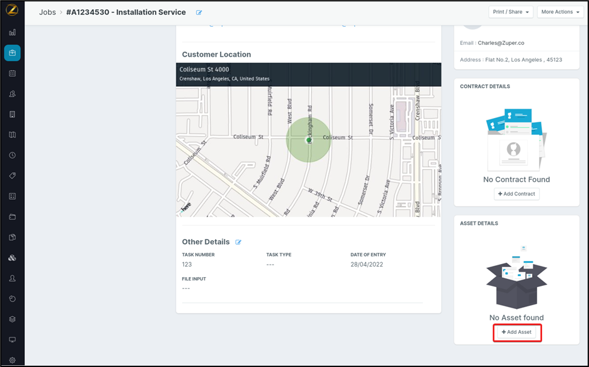Viewport: 589px width, 367px height.
Task: Open the price tag icon in sidebar
Action: 12,176
